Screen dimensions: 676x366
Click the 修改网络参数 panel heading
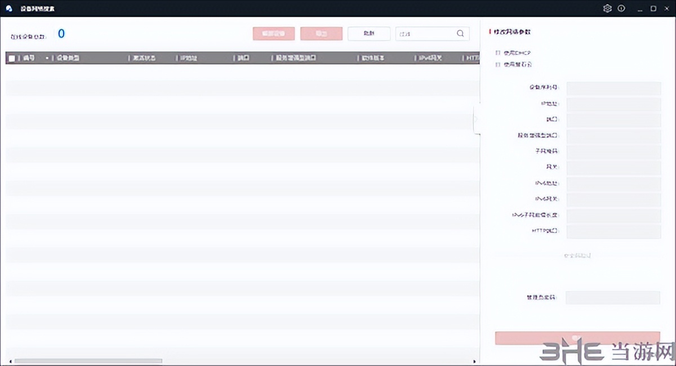[x=512, y=32]
